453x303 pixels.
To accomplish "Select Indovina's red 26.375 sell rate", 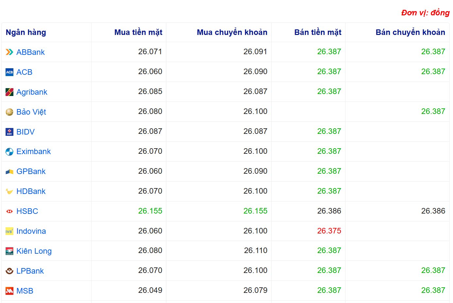I will click(329, 231).
